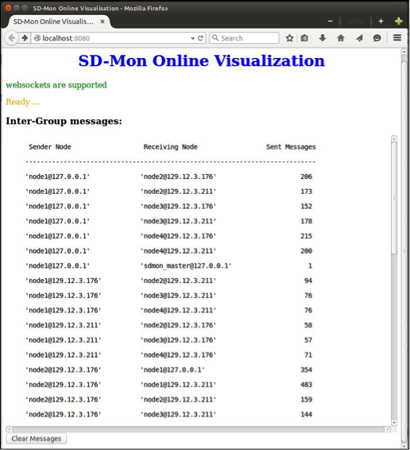Click the globe site identity icon
Viewport: 410px width, 450px height.
click(37, 38)
